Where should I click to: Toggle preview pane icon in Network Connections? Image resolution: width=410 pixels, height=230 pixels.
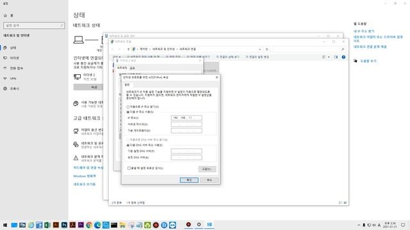point(336,57)
